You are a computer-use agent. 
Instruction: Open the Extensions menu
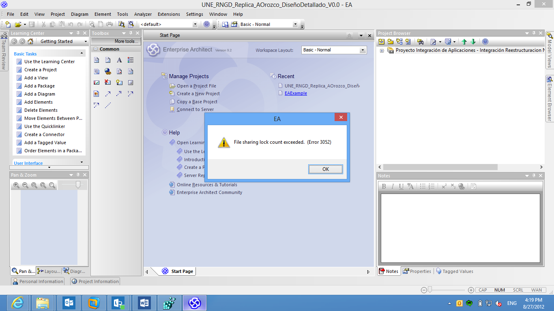169,14
